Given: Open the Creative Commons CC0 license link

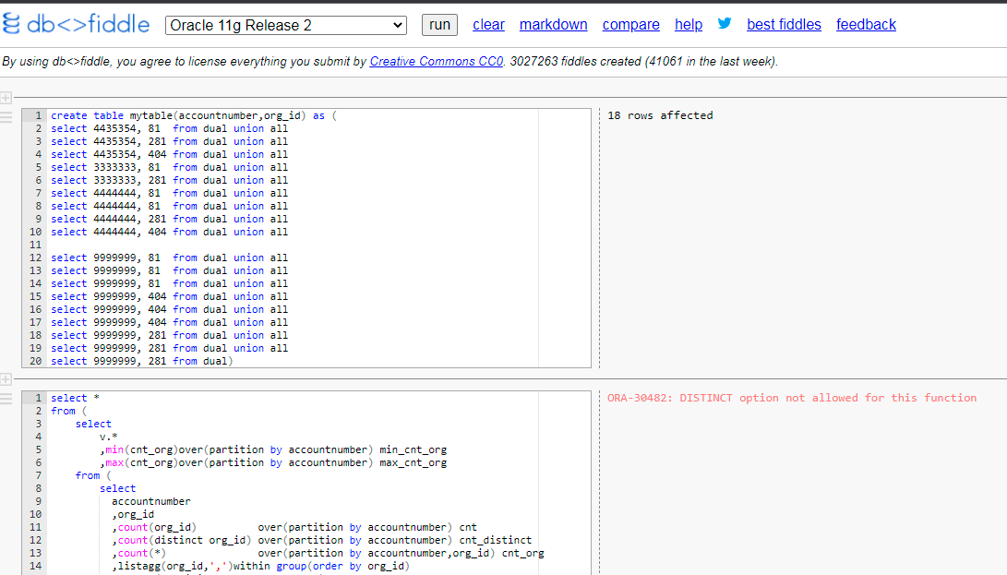Looking at the screenshot, I should [436, 62].
